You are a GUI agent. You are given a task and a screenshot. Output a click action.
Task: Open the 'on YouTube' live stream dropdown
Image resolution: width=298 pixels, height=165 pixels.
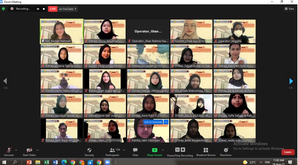click(68, 9)
